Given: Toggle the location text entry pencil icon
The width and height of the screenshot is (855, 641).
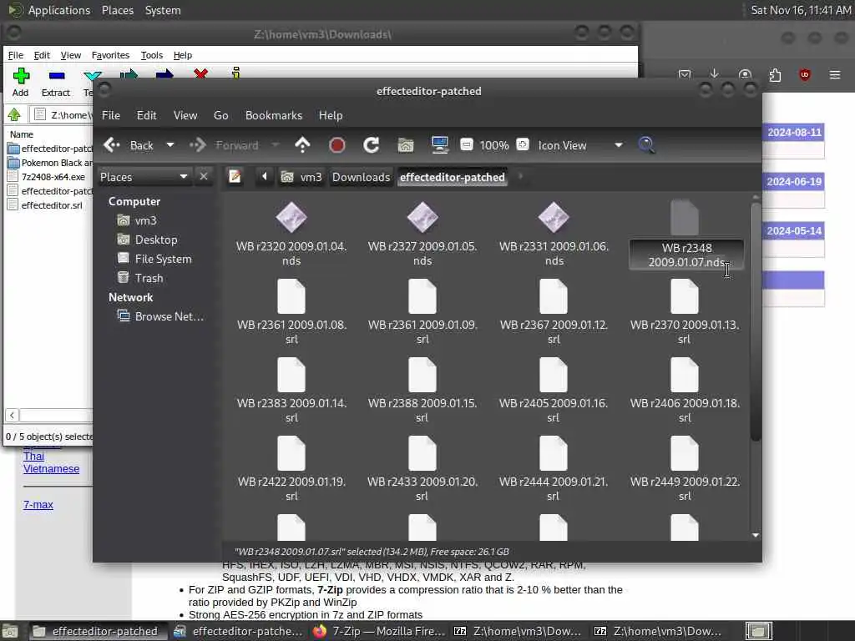Looking at the screenshot, I should click(x=235, y=177).
